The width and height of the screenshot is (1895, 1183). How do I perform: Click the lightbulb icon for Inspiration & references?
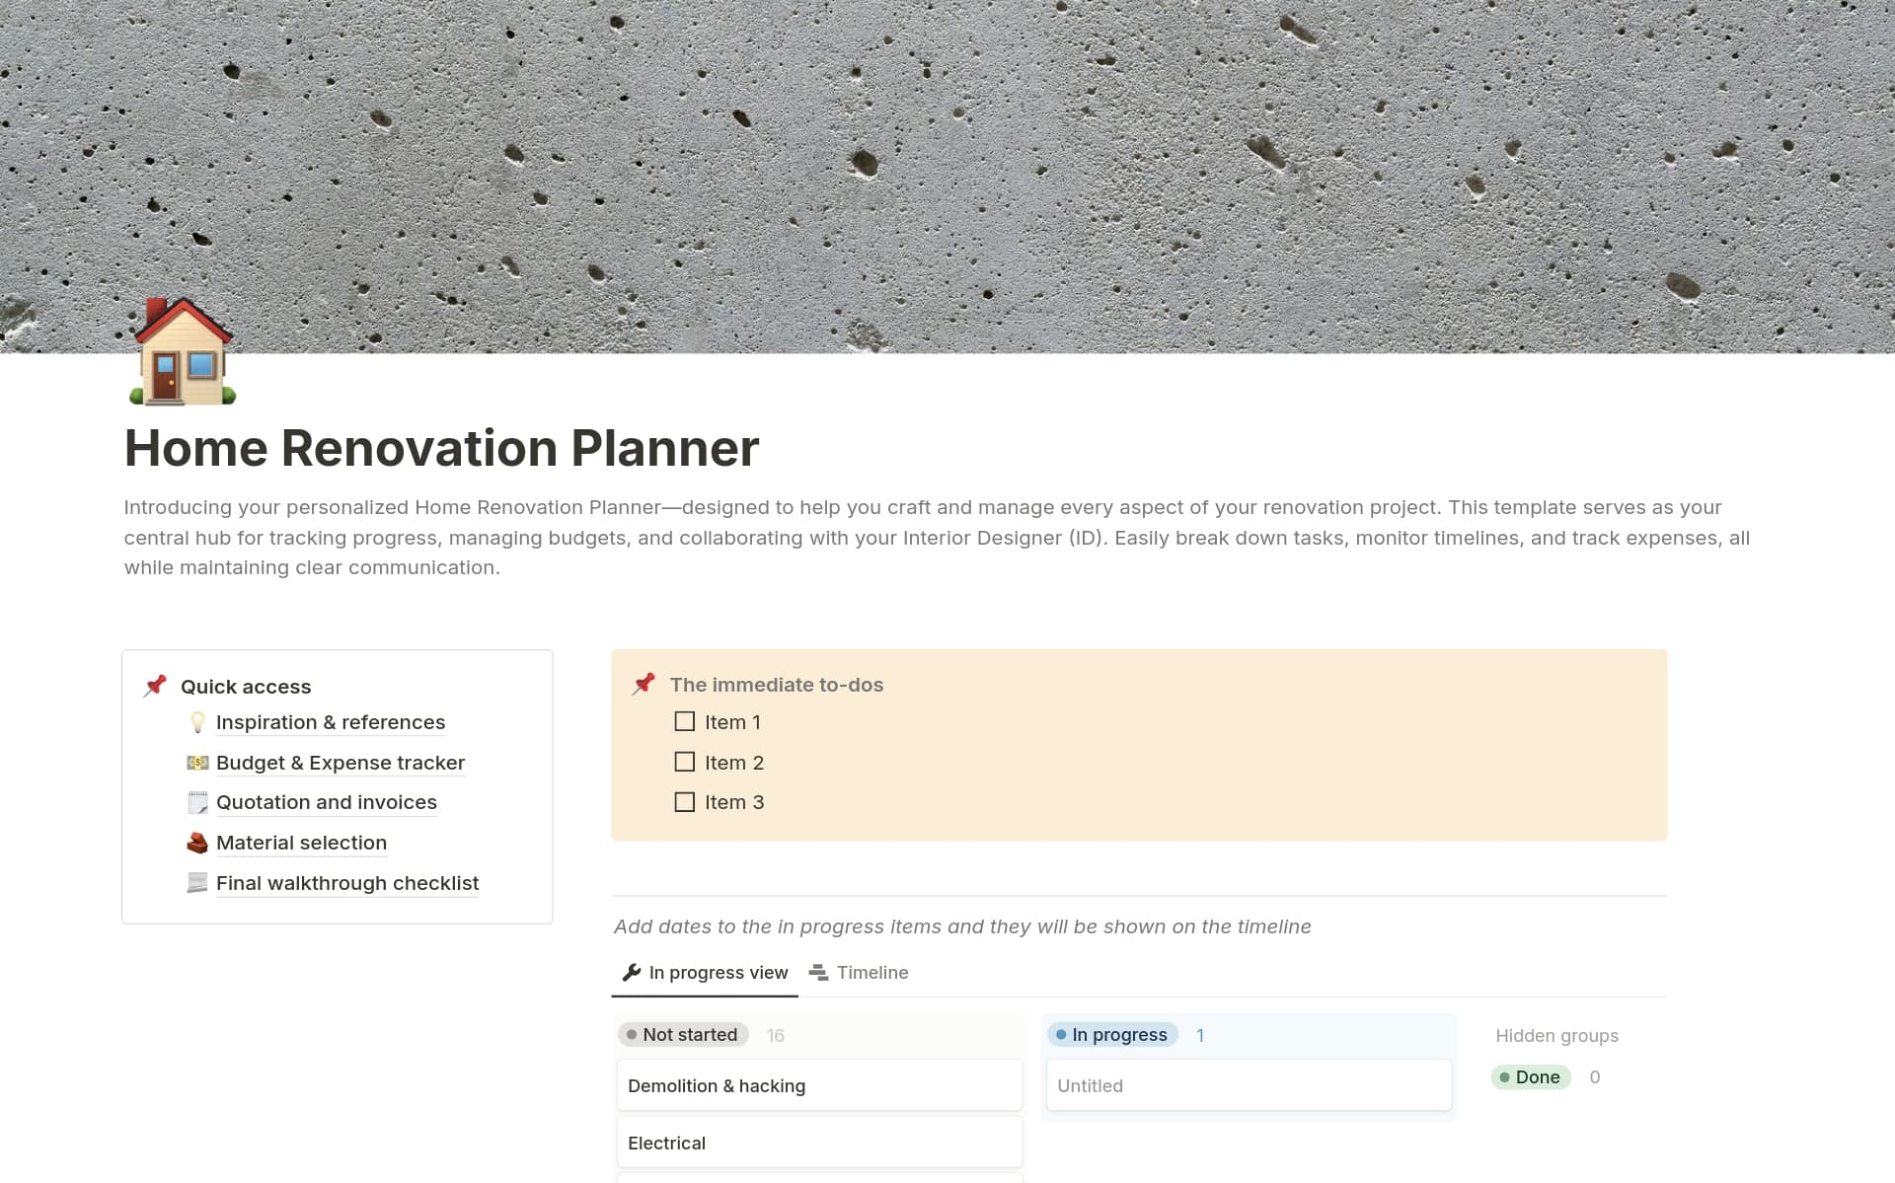point(197,721)
